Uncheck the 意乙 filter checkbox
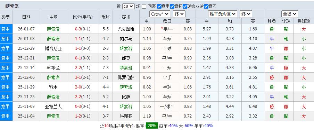Viewport: 314px width, 130px height. click(x=206, y=6)
